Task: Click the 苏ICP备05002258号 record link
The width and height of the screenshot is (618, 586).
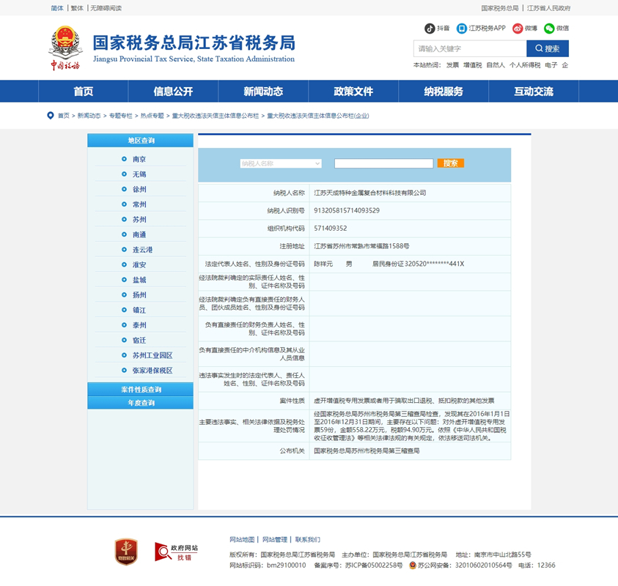Action: click(x=374, y=565)
